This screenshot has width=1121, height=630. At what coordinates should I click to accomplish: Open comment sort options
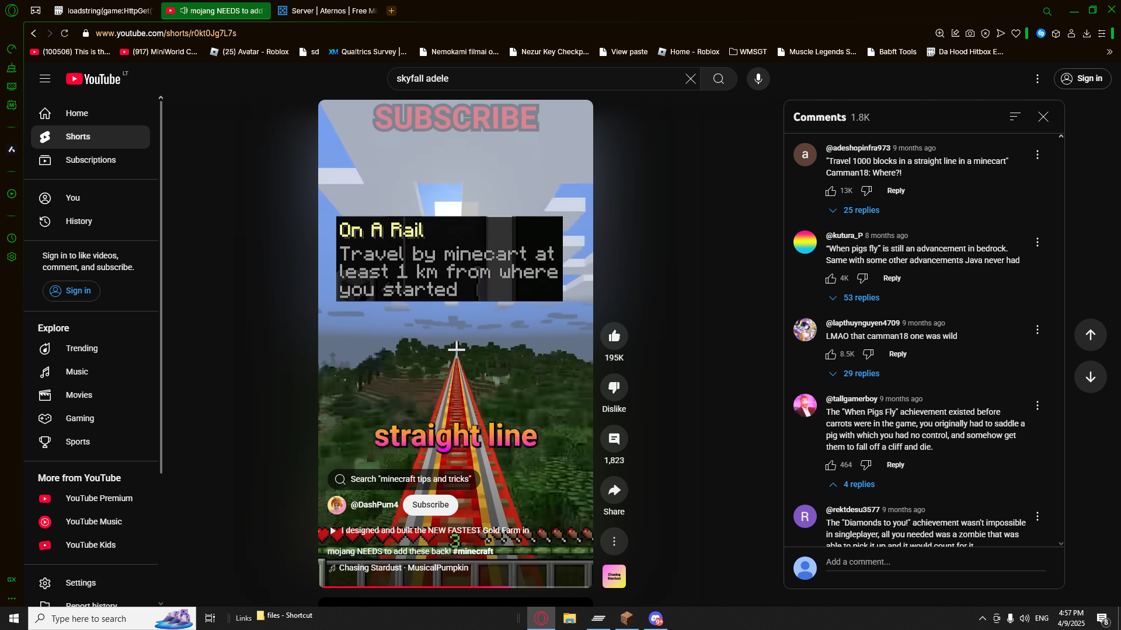(x=1015, y=117)
